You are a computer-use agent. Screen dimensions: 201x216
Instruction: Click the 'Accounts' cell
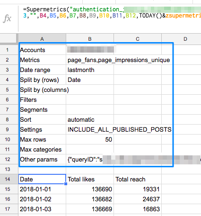coord(42,50)
